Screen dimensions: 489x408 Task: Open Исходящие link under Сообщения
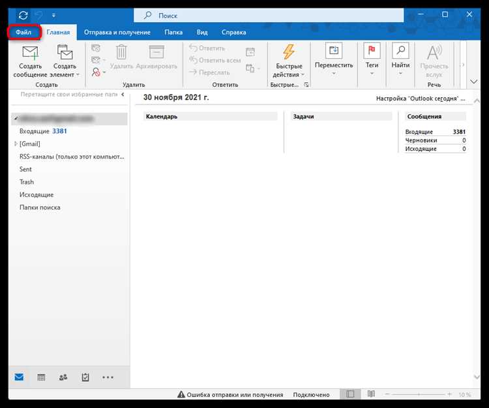point(421,149)
